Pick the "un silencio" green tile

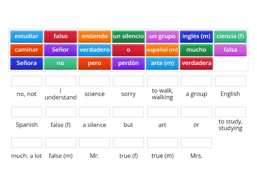coord(128,36)
